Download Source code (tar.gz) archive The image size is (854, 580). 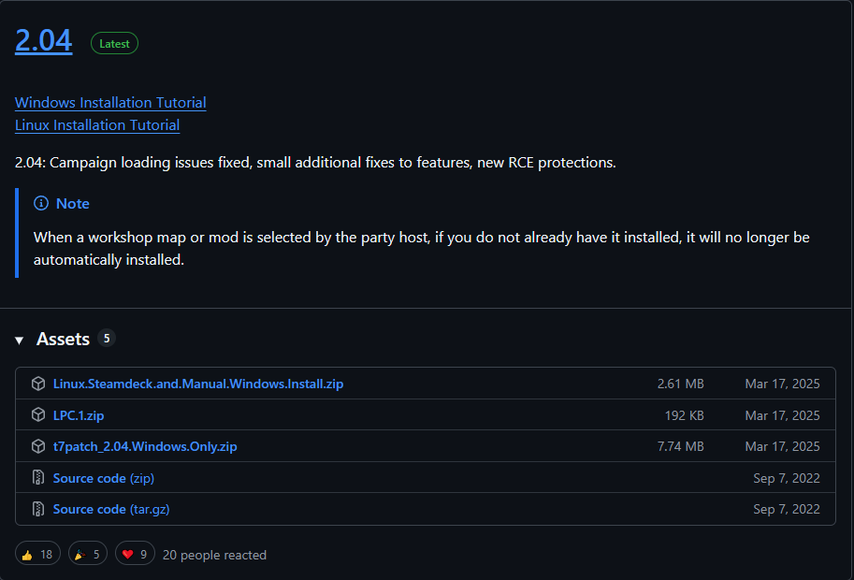[110, 509]
